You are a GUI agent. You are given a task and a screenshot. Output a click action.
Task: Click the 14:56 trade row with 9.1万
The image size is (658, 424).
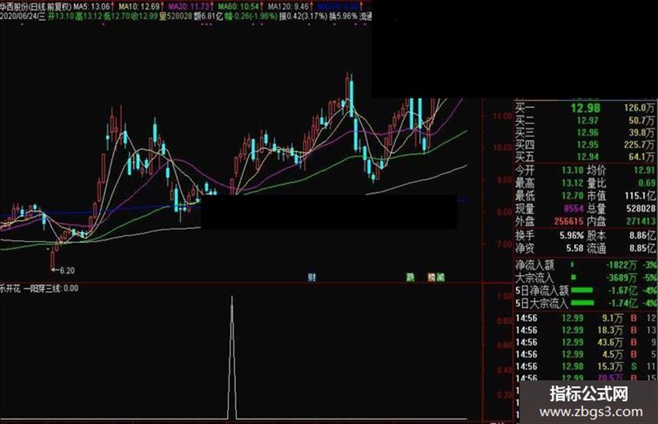[586, 318]
